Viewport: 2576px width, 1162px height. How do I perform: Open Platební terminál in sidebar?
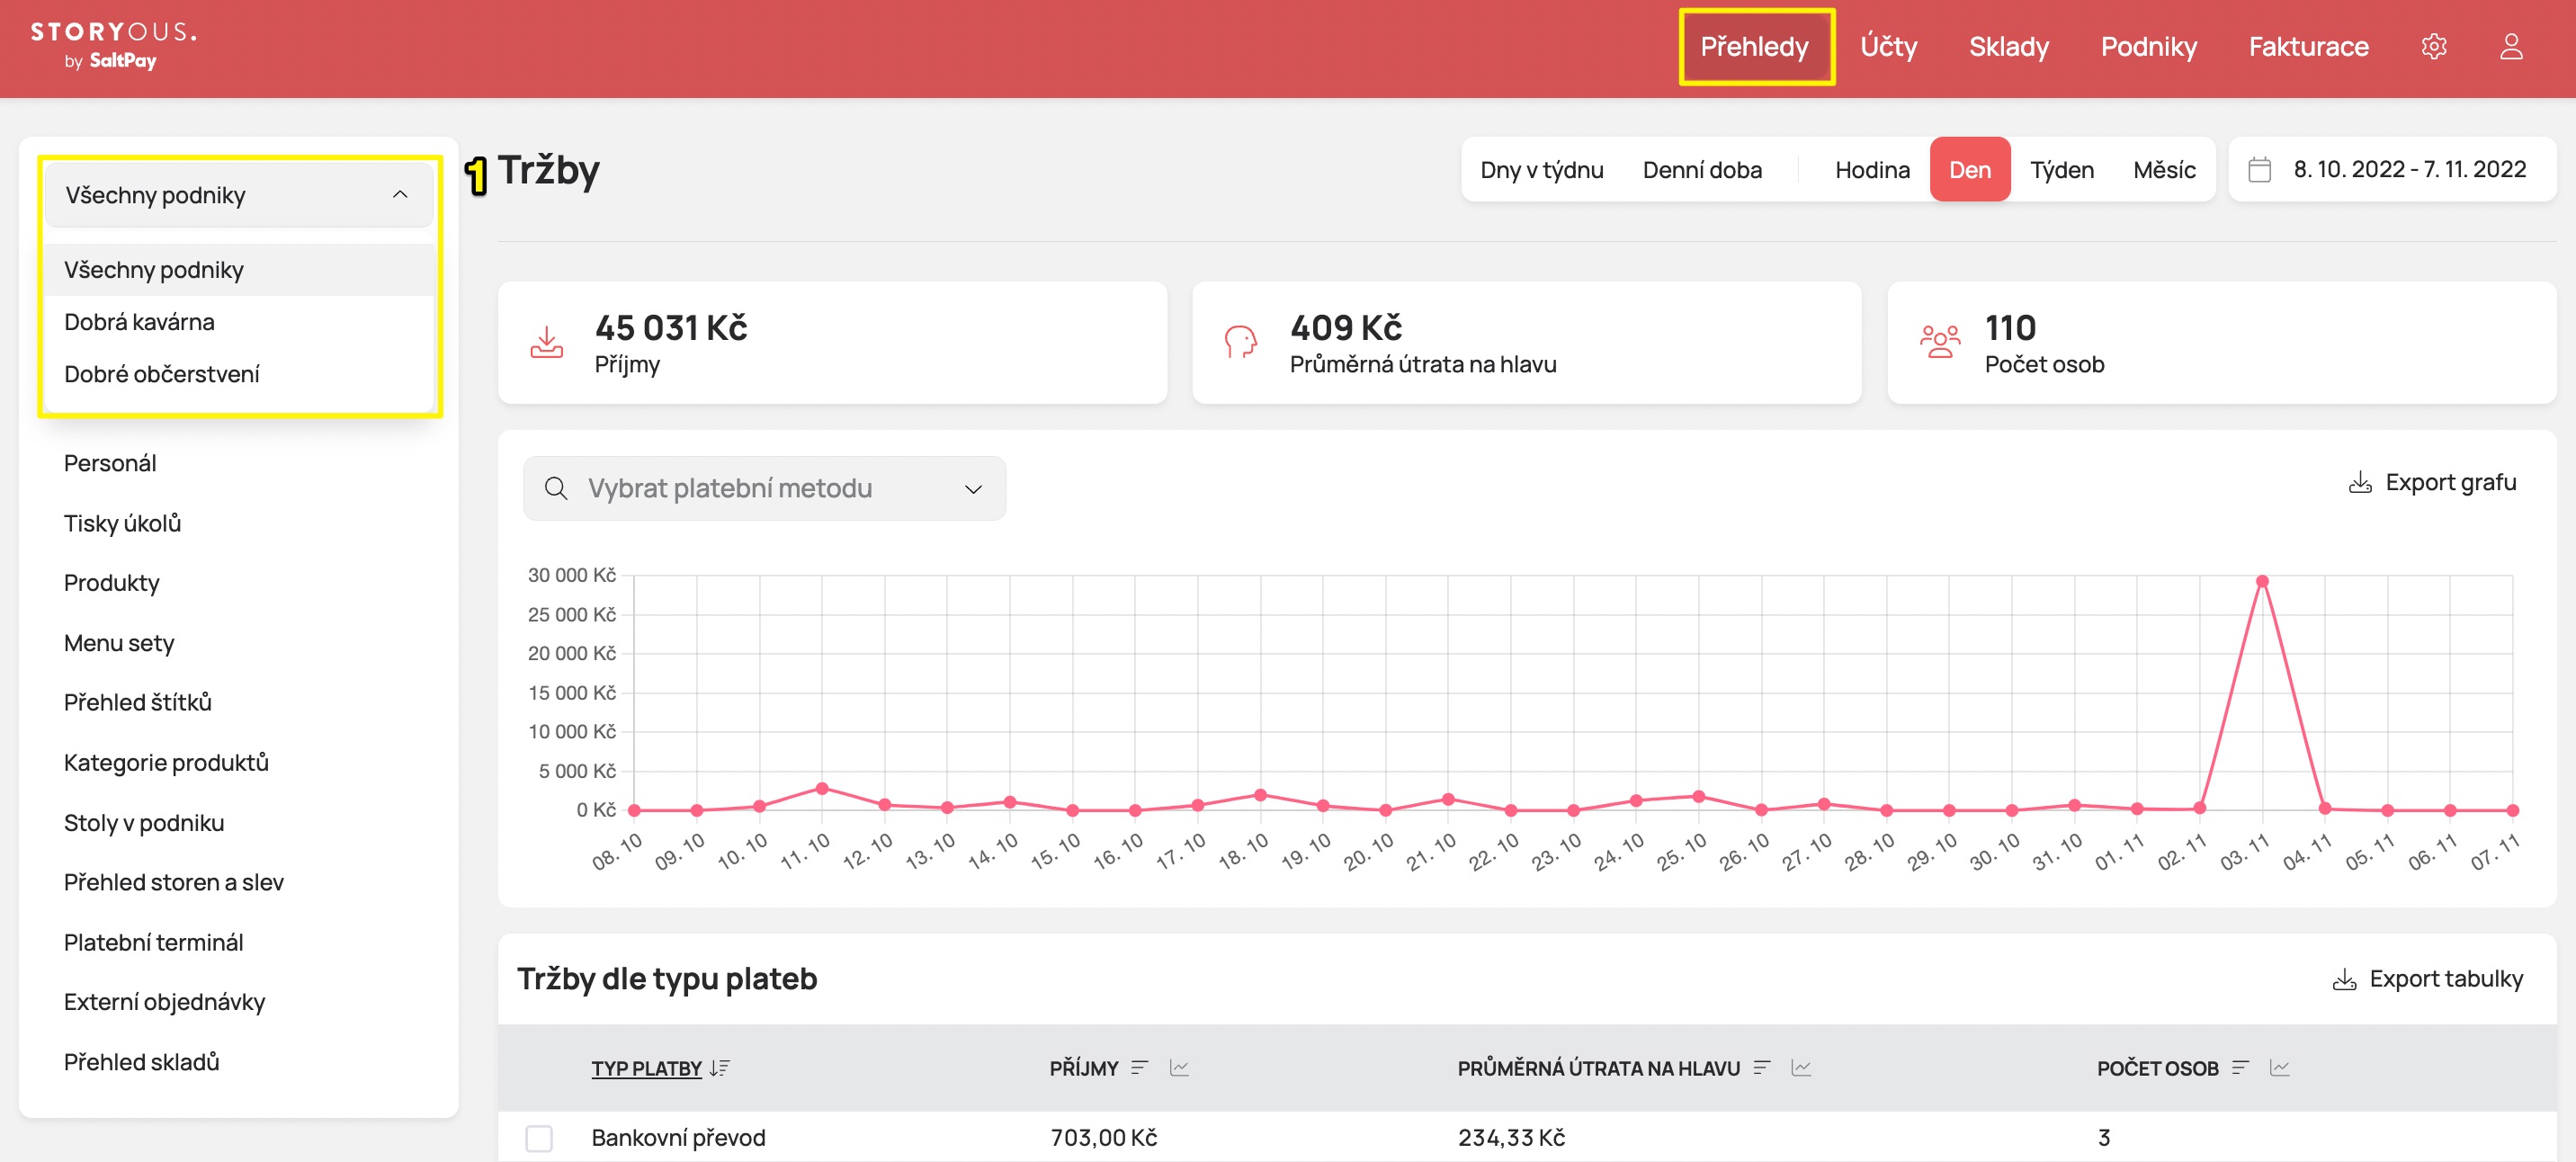point(154,942)
